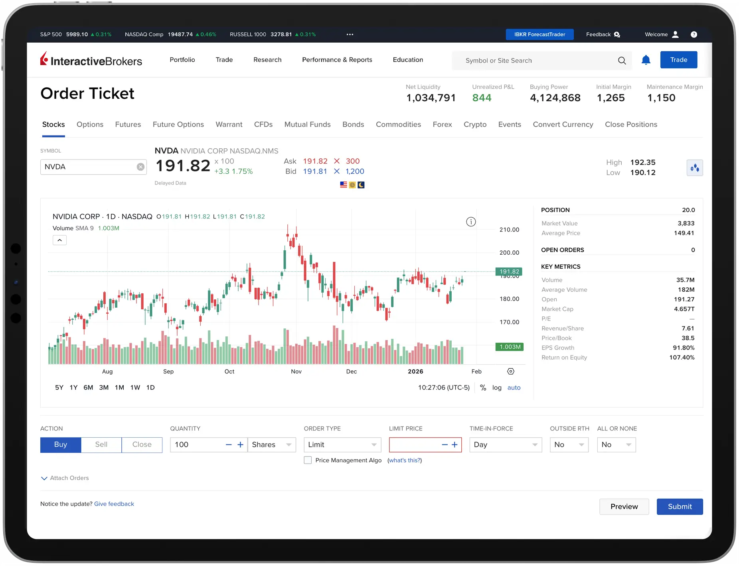
Task: Click IBKR ForecastTrader button
Action: [539, 35]
